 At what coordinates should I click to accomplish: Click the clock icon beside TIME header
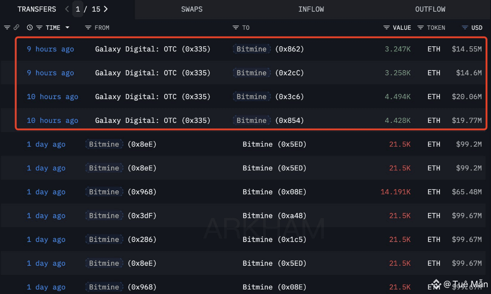pyautogui.click(x=30, y=28)
